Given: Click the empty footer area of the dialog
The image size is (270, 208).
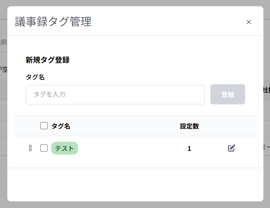Looking at the screenshot, I should click(135, 185).
